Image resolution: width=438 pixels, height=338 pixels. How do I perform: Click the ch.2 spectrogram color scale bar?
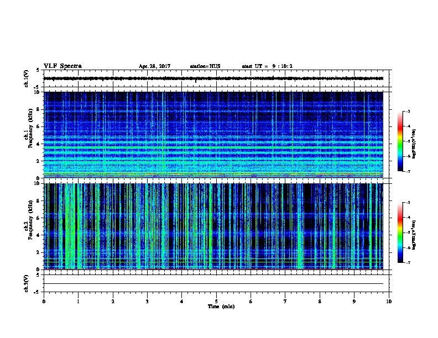coord(400,233)
